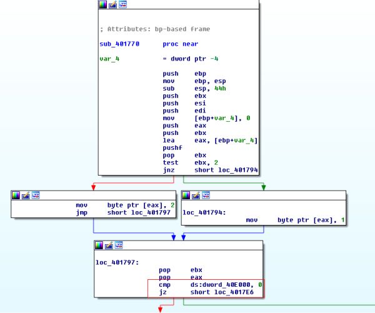Select the var_4 variable definition label
This screenshot has height=313, width=375.
pyautogui.click(x=109, y=59)
